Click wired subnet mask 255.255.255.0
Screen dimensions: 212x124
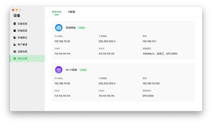point(107,41)
